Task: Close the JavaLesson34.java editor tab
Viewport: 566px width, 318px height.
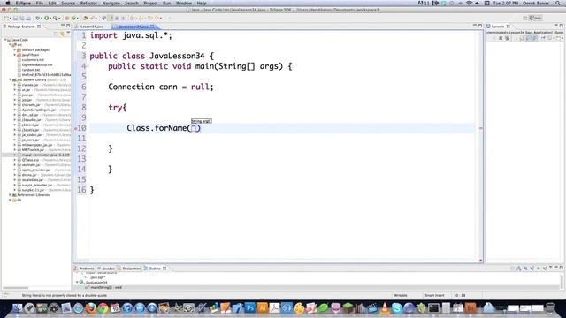Action: pyautogui.click(x=152, y=26)
